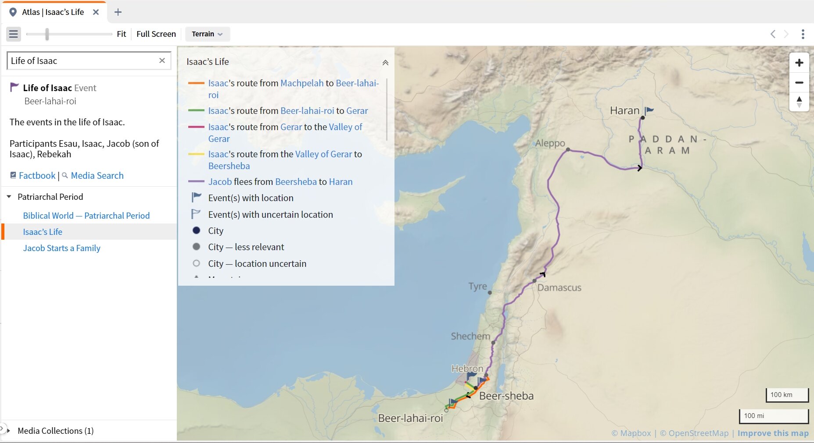
Task: Click the zoom out minus icon on the map
Action: point(800,82)
